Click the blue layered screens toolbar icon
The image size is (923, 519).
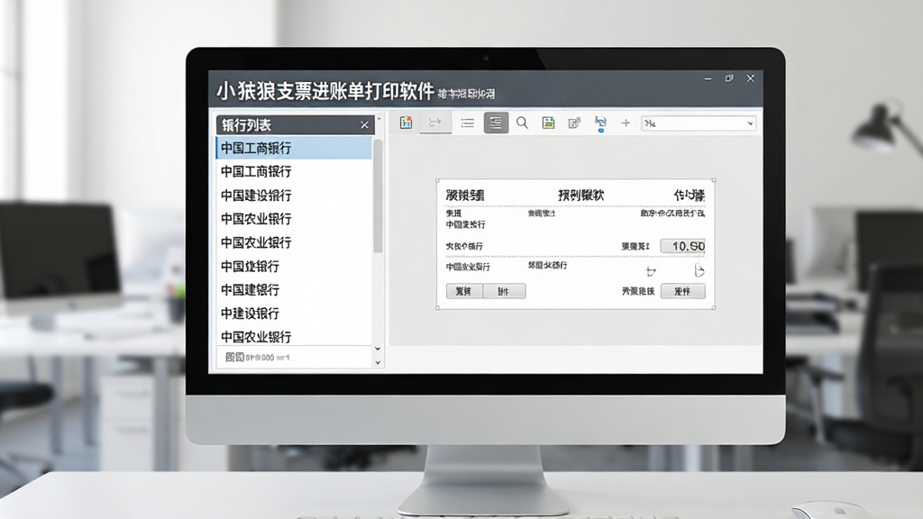pos(600,123)
